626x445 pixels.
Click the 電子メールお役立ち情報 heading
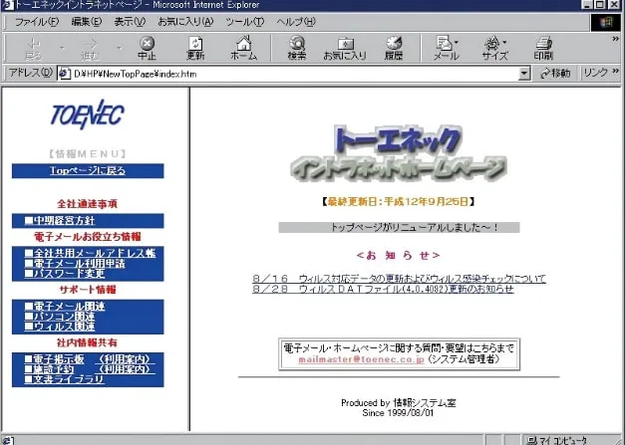[88, 237]
